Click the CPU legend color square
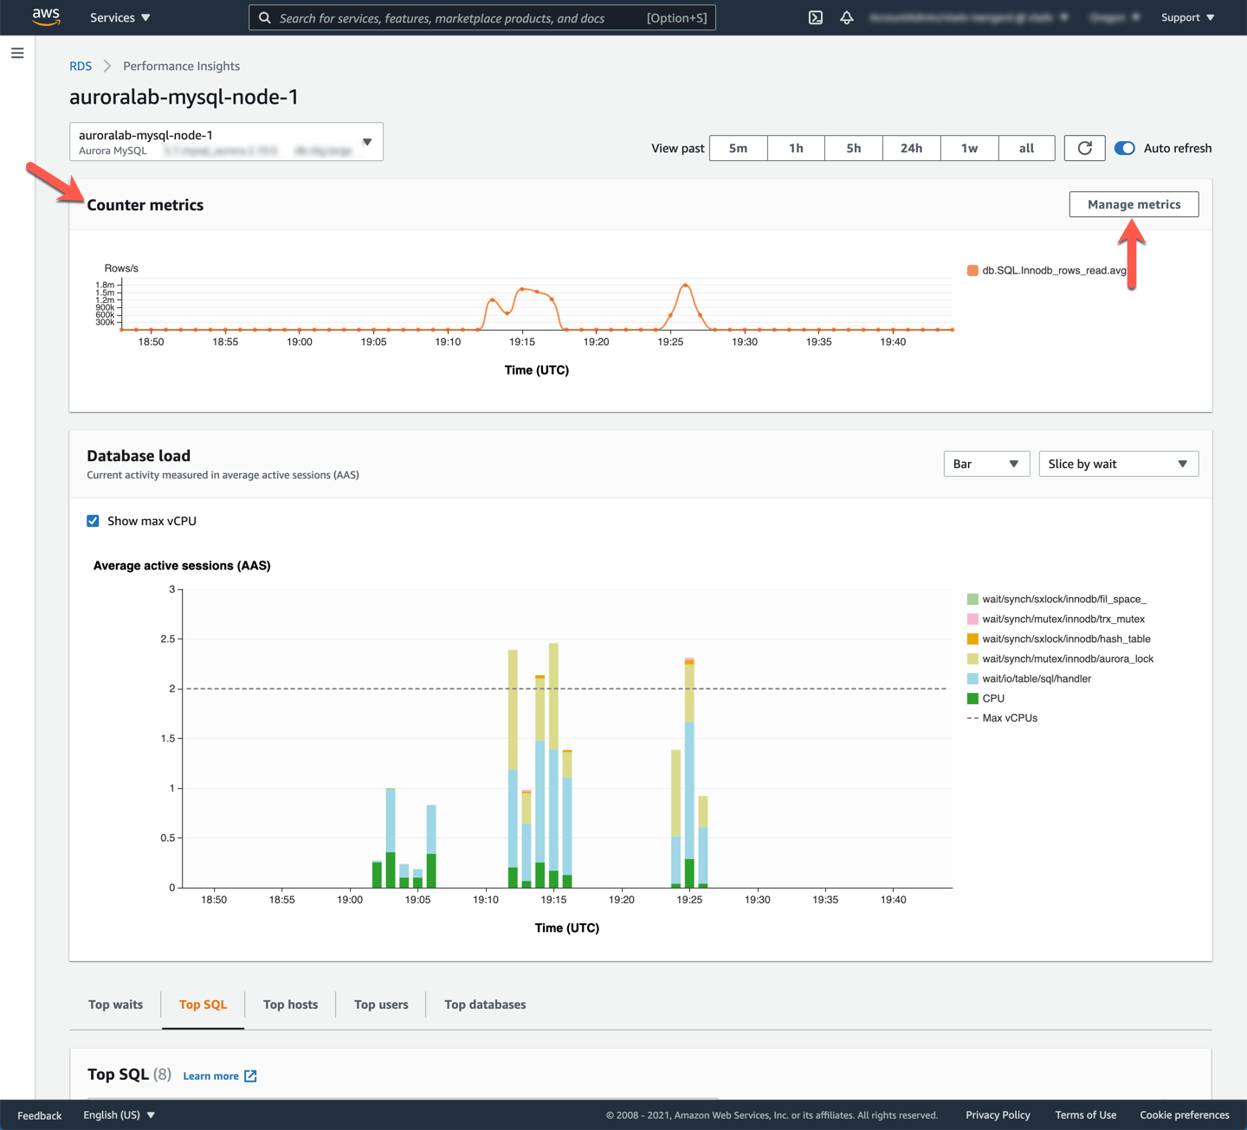Screen dimensions: 1247x1130 (972, 698)
